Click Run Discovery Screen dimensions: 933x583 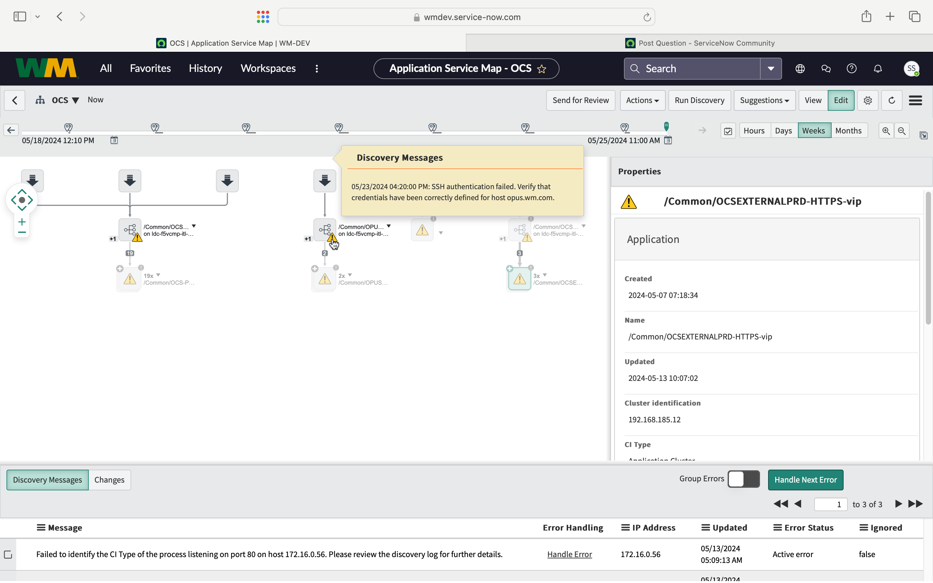pyautogui.click(x=699, y=100)
